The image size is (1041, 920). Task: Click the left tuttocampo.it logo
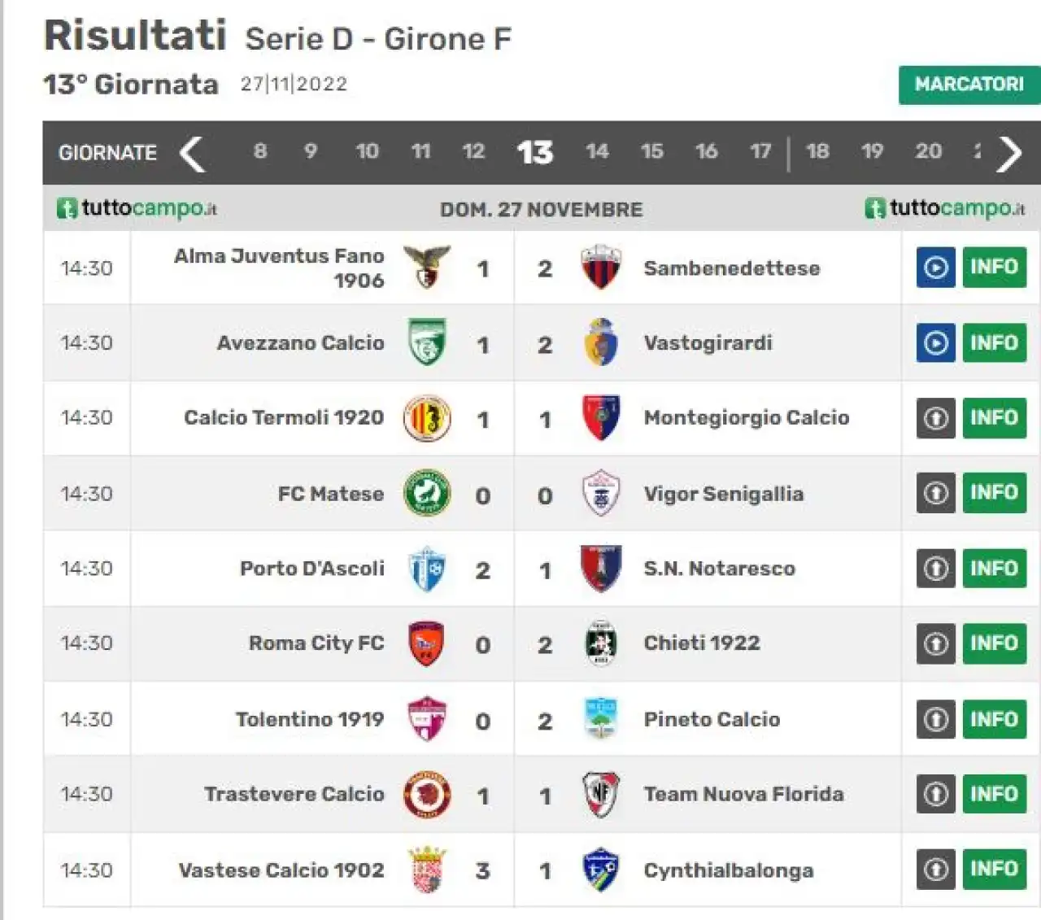137,208
